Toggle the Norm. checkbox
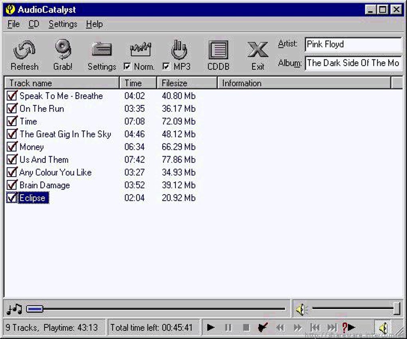 click(127, 66)
